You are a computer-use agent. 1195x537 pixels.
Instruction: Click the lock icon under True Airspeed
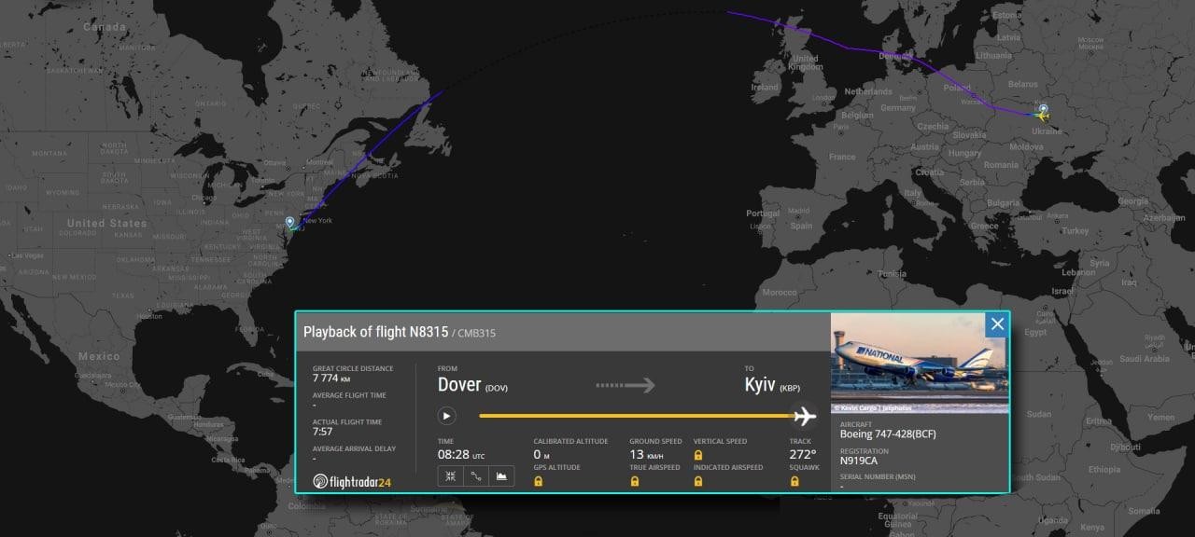coord(635,481)
